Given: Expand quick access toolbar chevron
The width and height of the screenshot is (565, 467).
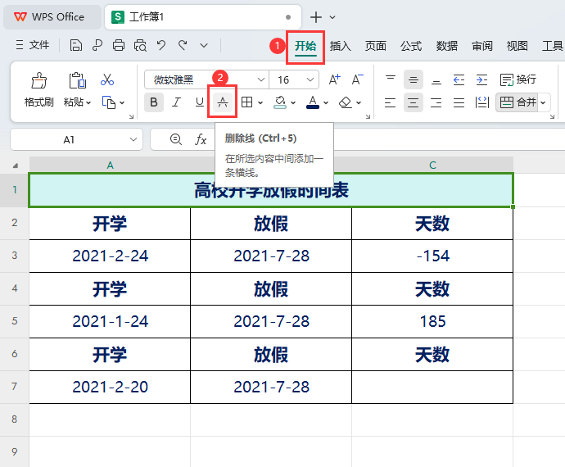Looking at the screenshot, I should [204, 45].
